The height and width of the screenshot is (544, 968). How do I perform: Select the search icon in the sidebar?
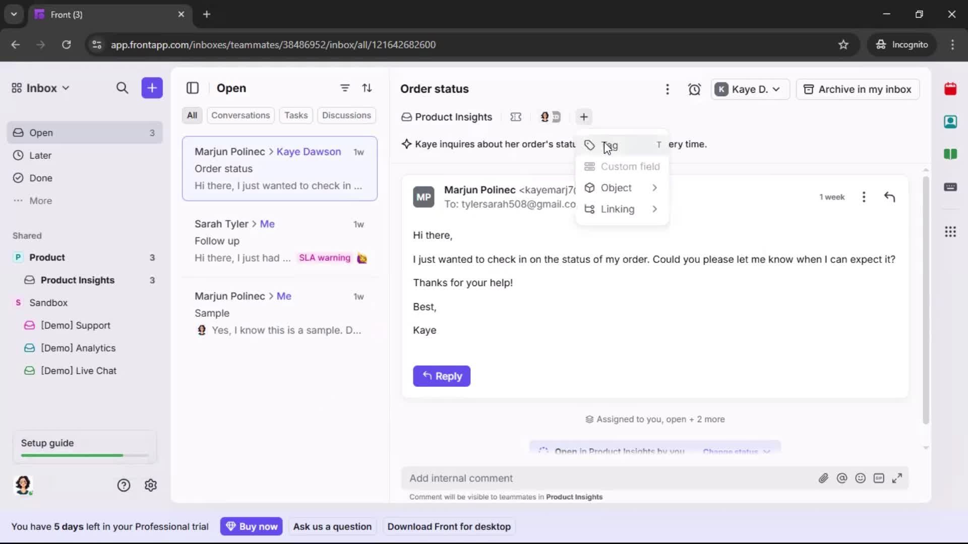[123, 88]
